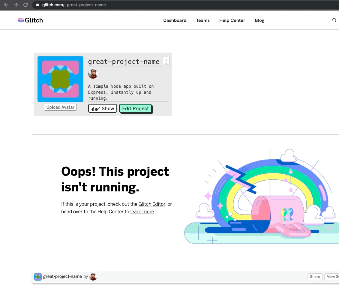
Task: Click the small project icon in the embed footer
Action: 38,277
